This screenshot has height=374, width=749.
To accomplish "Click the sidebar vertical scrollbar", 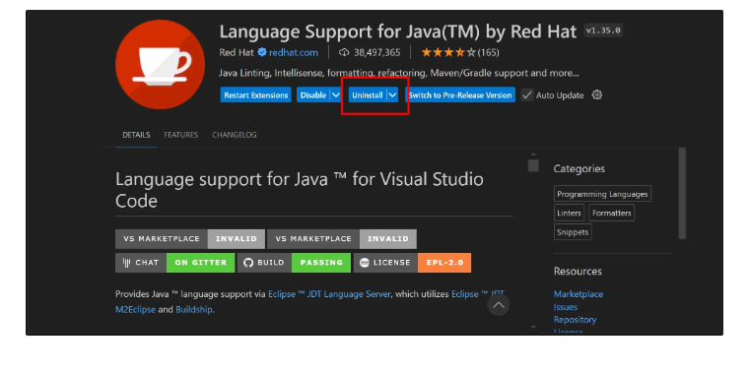I will [x=682, y=193].
